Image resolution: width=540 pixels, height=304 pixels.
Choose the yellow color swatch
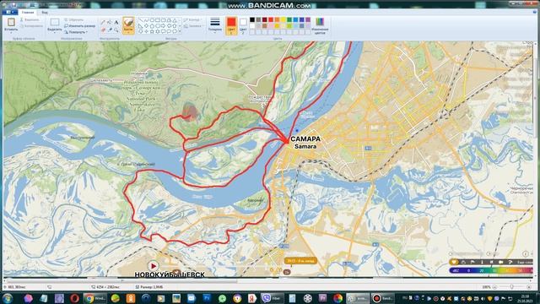(x=283, y=20)
